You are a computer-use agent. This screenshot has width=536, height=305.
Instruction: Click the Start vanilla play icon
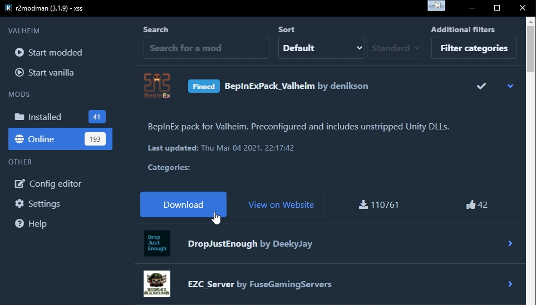tap(19, 72)
